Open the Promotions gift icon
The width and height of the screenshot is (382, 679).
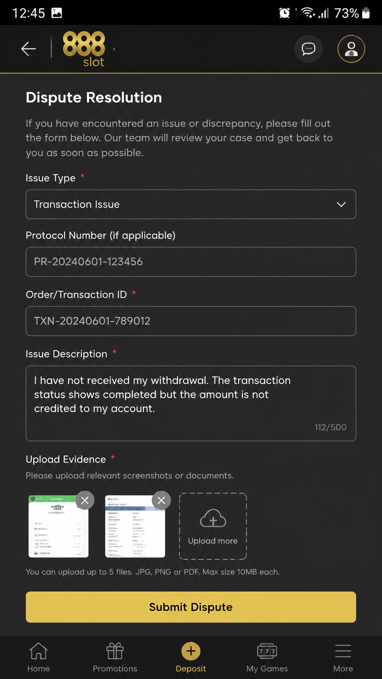coord(115,651)
